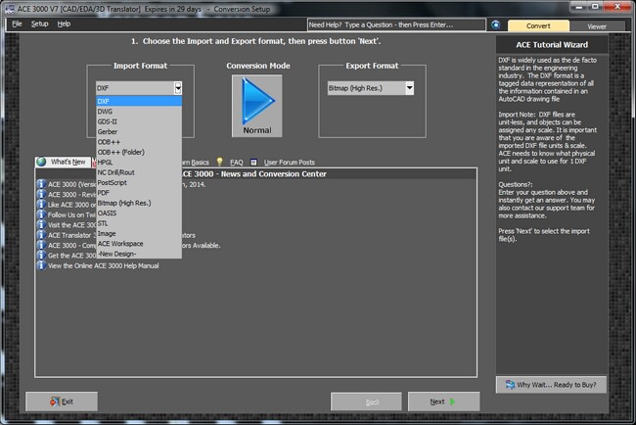Screen dimensions: 636x425
Task: Choose PostScript import format
Action: coord(139,183)
